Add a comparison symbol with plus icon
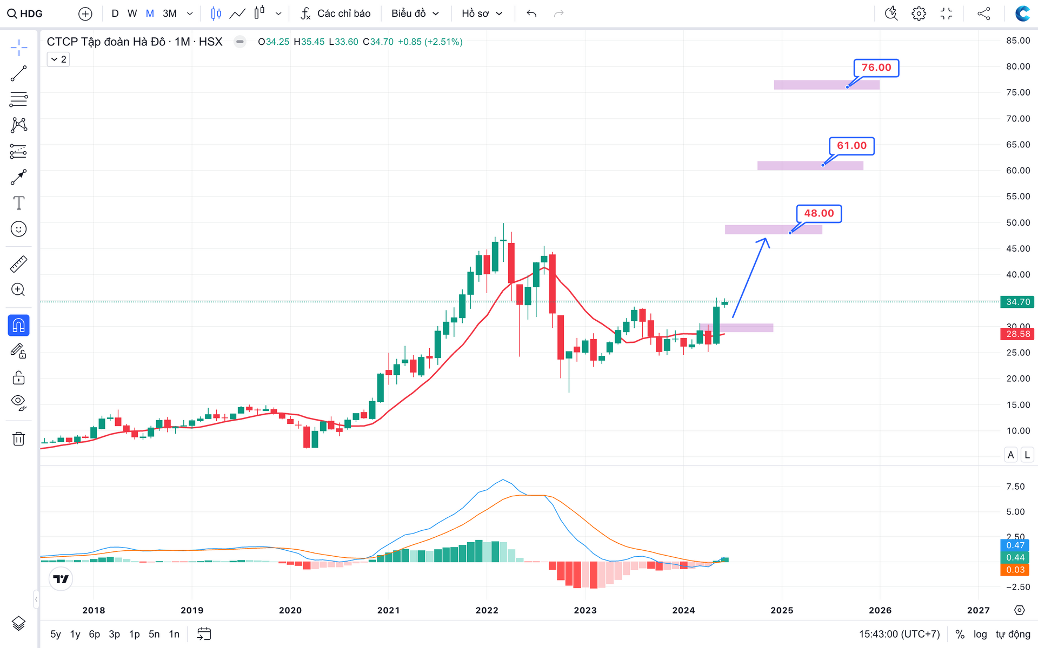This screenshot has height=648, width=1038. (85, 13)
